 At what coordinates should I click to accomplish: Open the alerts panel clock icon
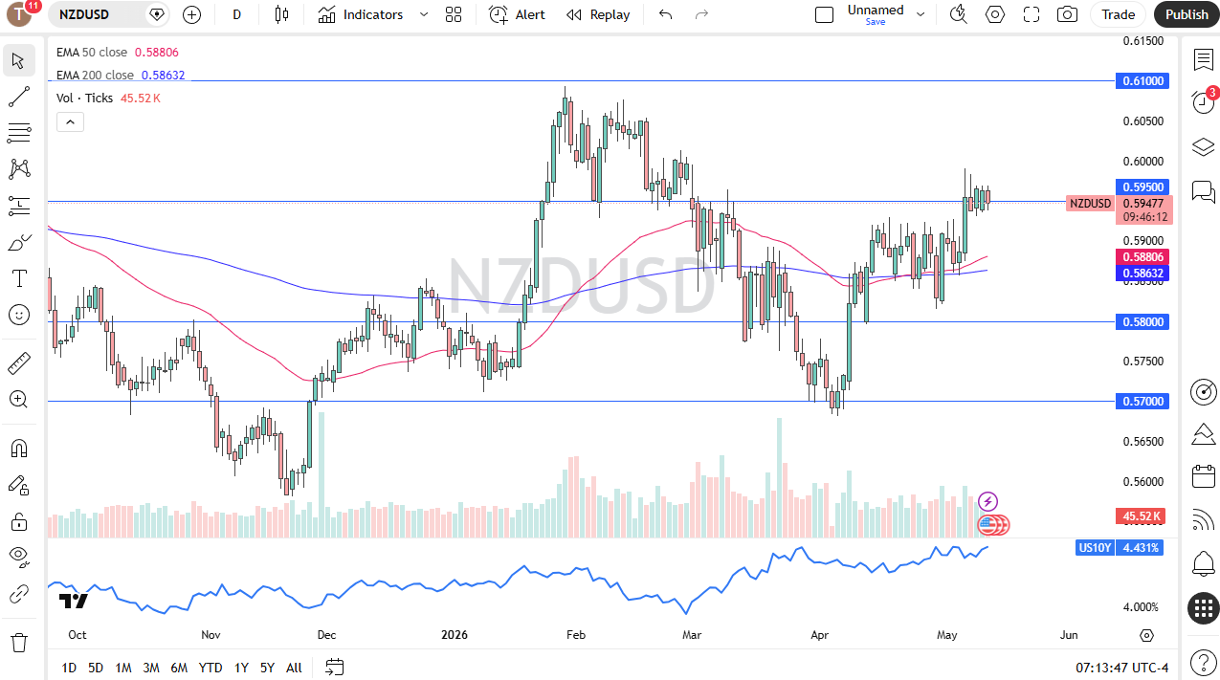click(x=1203, y=102)
